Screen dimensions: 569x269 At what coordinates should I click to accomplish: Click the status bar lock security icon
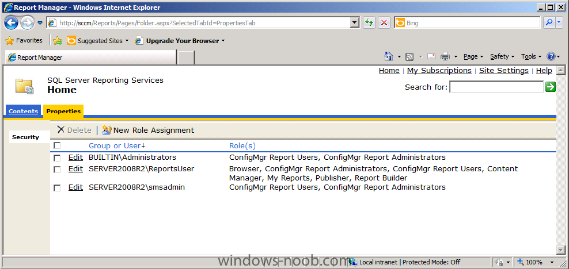[500, 262]
